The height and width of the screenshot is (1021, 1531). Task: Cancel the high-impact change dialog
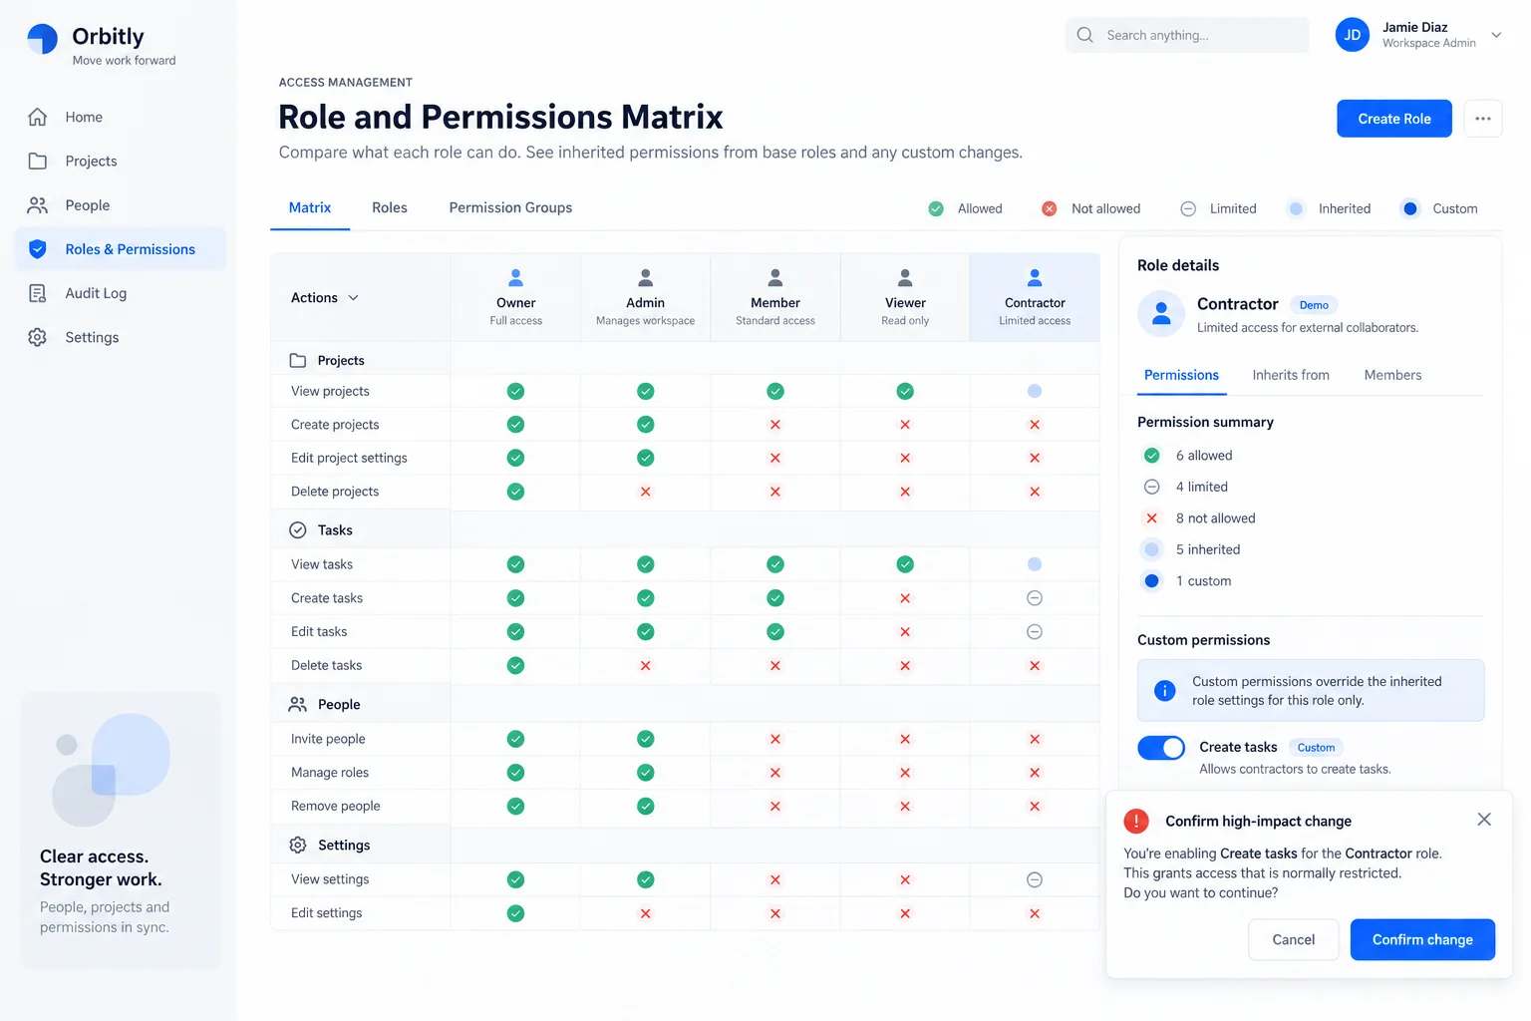[x=1294, y=939]
